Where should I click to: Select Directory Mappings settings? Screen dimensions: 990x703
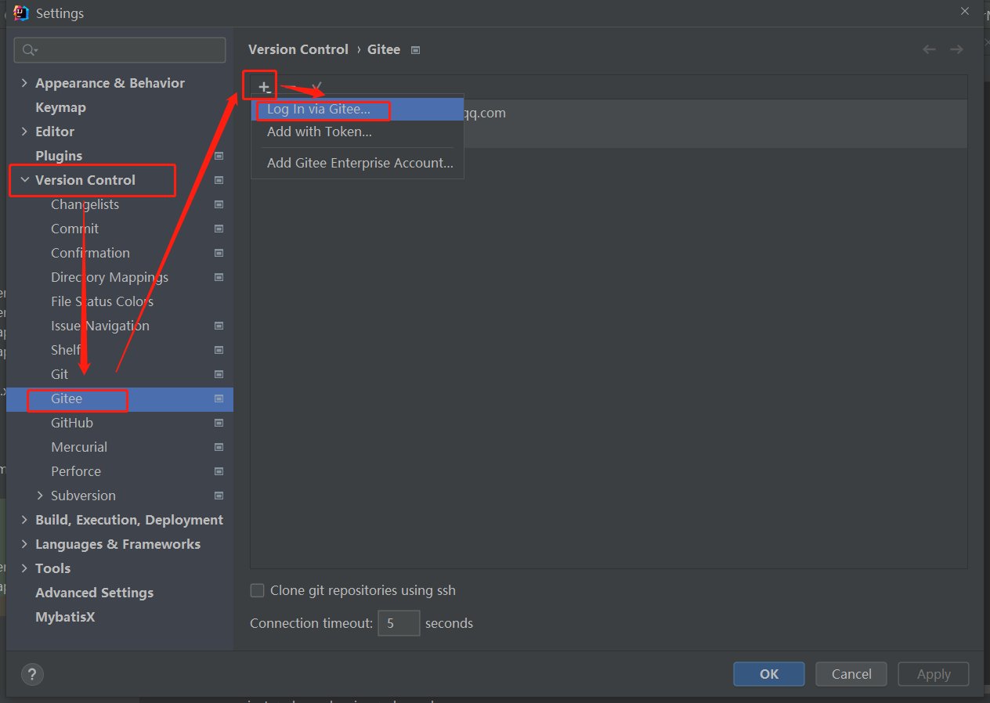point(110,277)
